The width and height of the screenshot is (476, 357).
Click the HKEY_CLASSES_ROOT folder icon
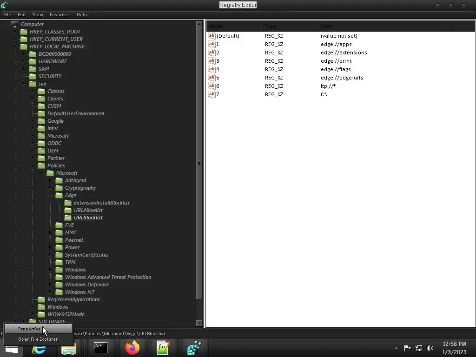(24, 32)
